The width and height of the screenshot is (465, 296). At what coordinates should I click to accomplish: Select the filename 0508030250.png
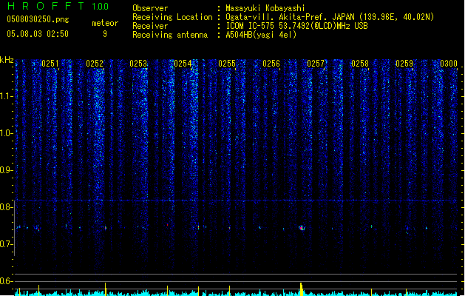click(x=38, y=19)
